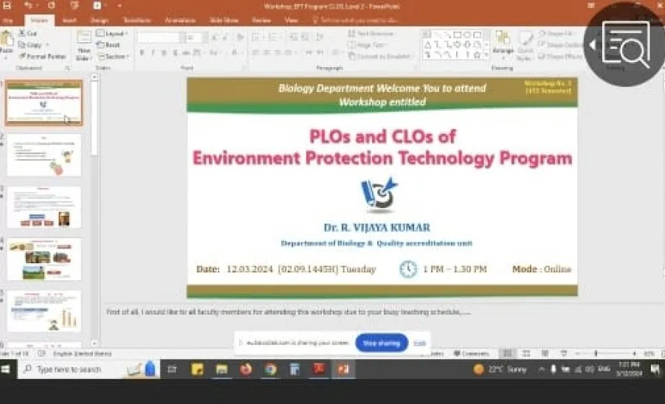
Task: Expand the shapes gallery more arrow
Action: [486, 55]
